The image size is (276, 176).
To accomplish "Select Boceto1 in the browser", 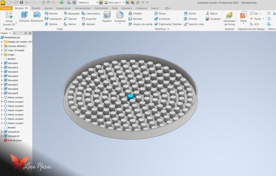I will (10, 59).
